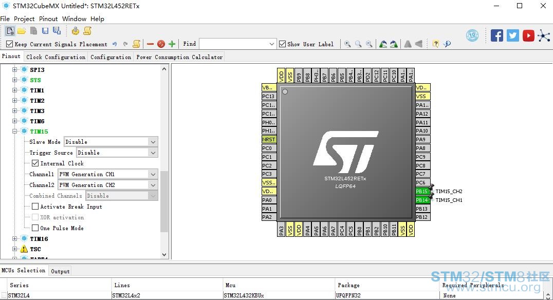Click the NRST pin on the chip
Viewport: 553px width, 300px height.
click(269, 139)
